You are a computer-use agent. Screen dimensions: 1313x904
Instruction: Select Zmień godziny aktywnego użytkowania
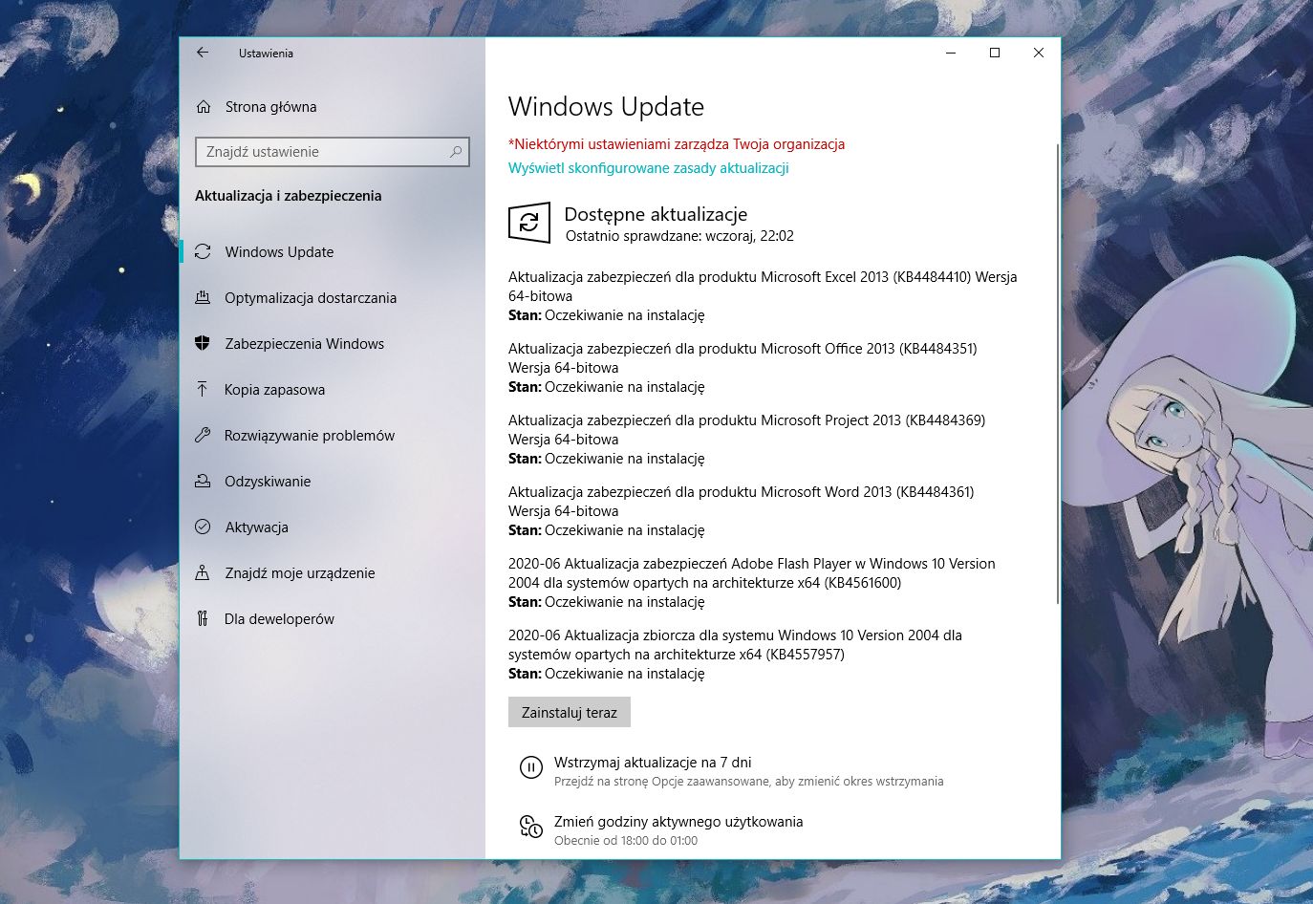pyautogui.click(x=678, y=822)
